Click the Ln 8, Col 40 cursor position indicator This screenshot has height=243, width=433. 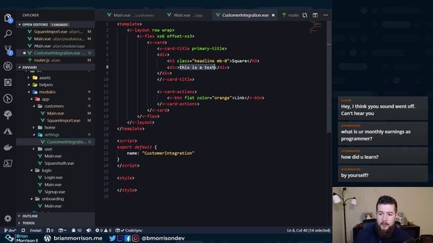tap(309, 230)
